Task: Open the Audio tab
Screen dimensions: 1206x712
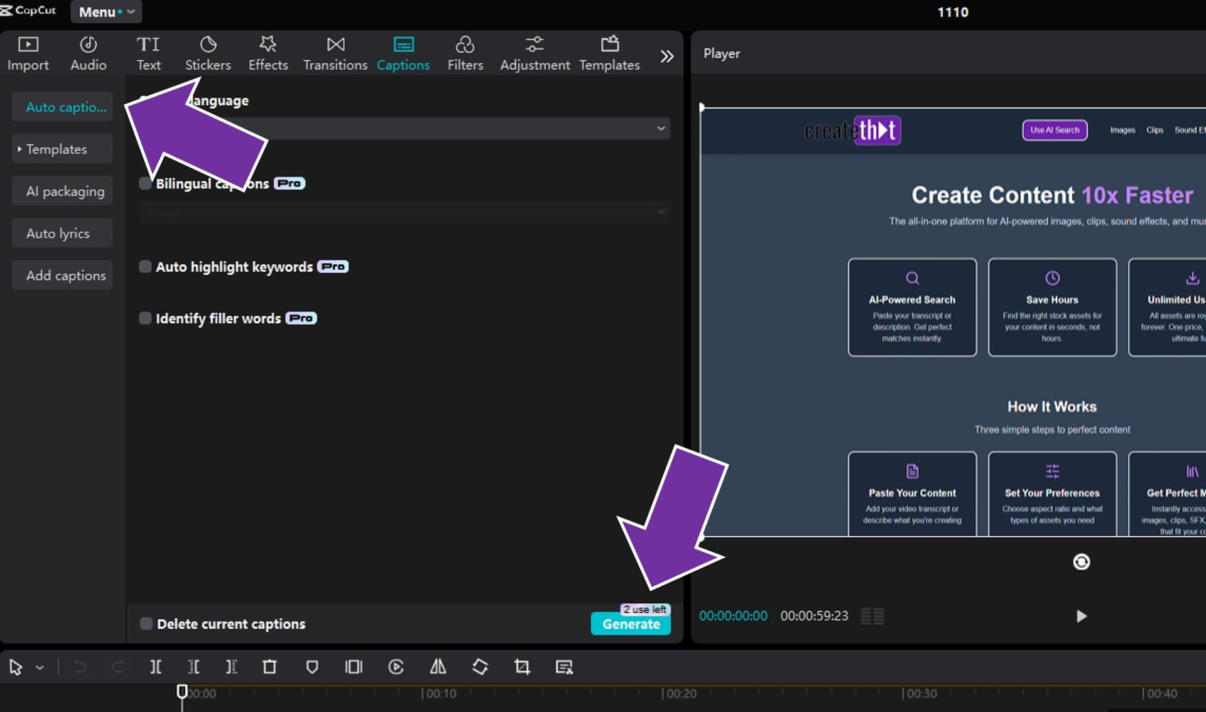Action: click(x=88, y=54)
